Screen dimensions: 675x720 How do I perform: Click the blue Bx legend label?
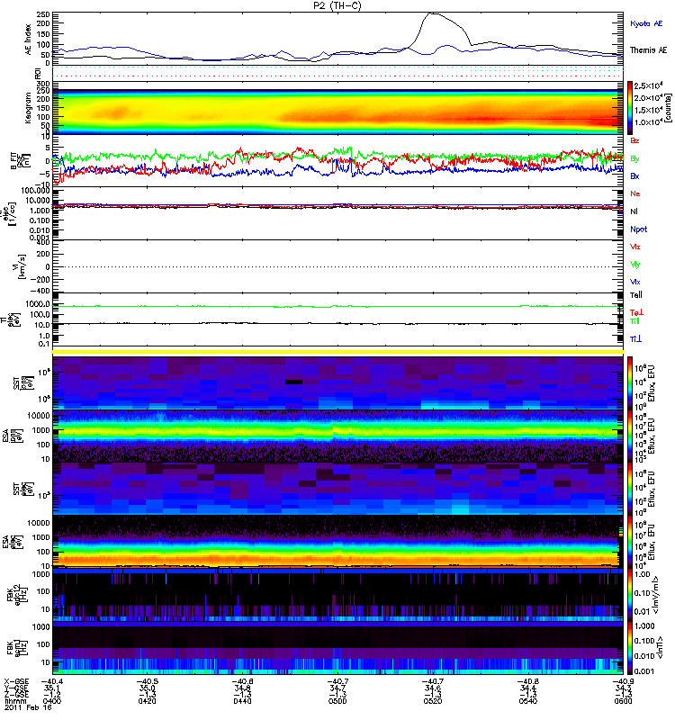(634, 176)
